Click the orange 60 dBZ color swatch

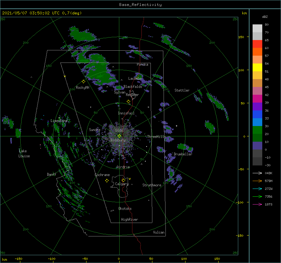pos(257,52)
